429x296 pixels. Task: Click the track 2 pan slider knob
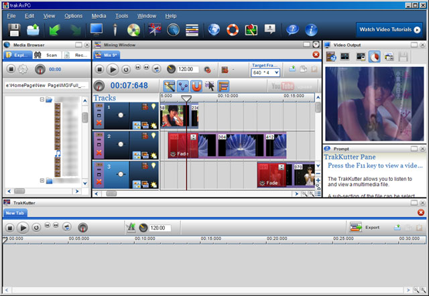121,144
